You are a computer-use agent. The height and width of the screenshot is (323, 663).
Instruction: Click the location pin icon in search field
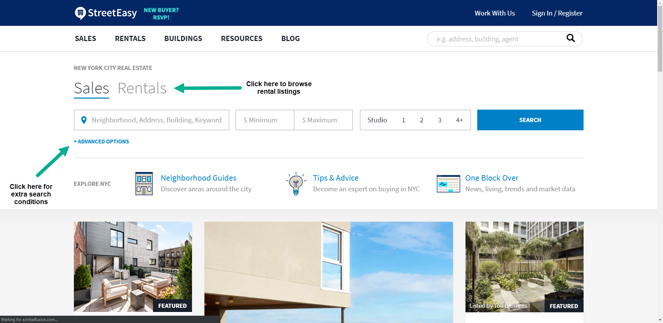click(x=84, y=120)
